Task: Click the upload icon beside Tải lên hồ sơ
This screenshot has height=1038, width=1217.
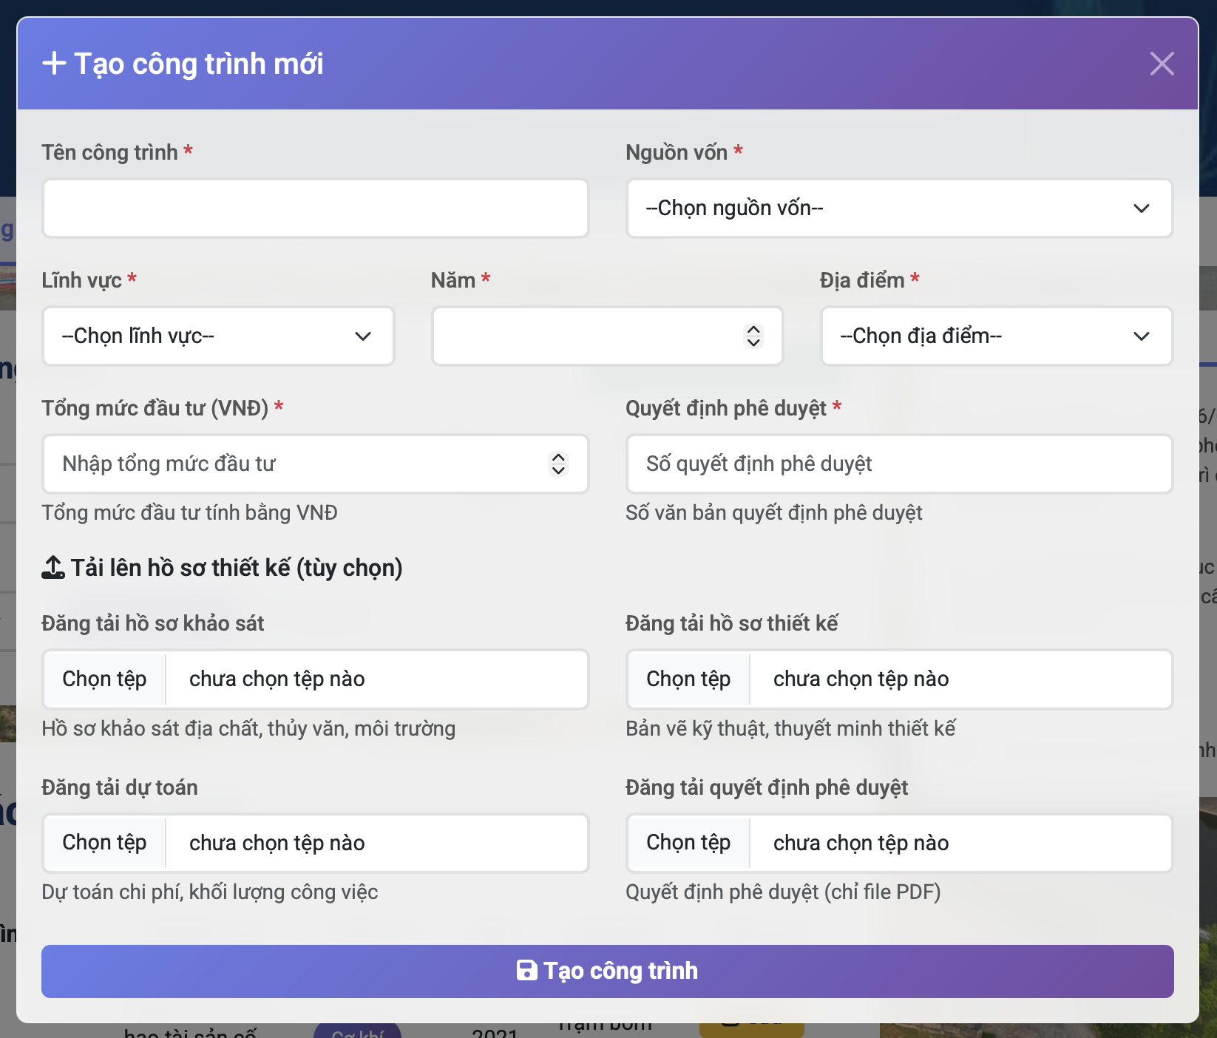Action: [x=53, y=568]
